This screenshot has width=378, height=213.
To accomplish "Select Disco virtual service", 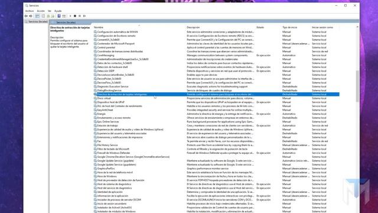I will pyautogui.click(x=216, y=98).
